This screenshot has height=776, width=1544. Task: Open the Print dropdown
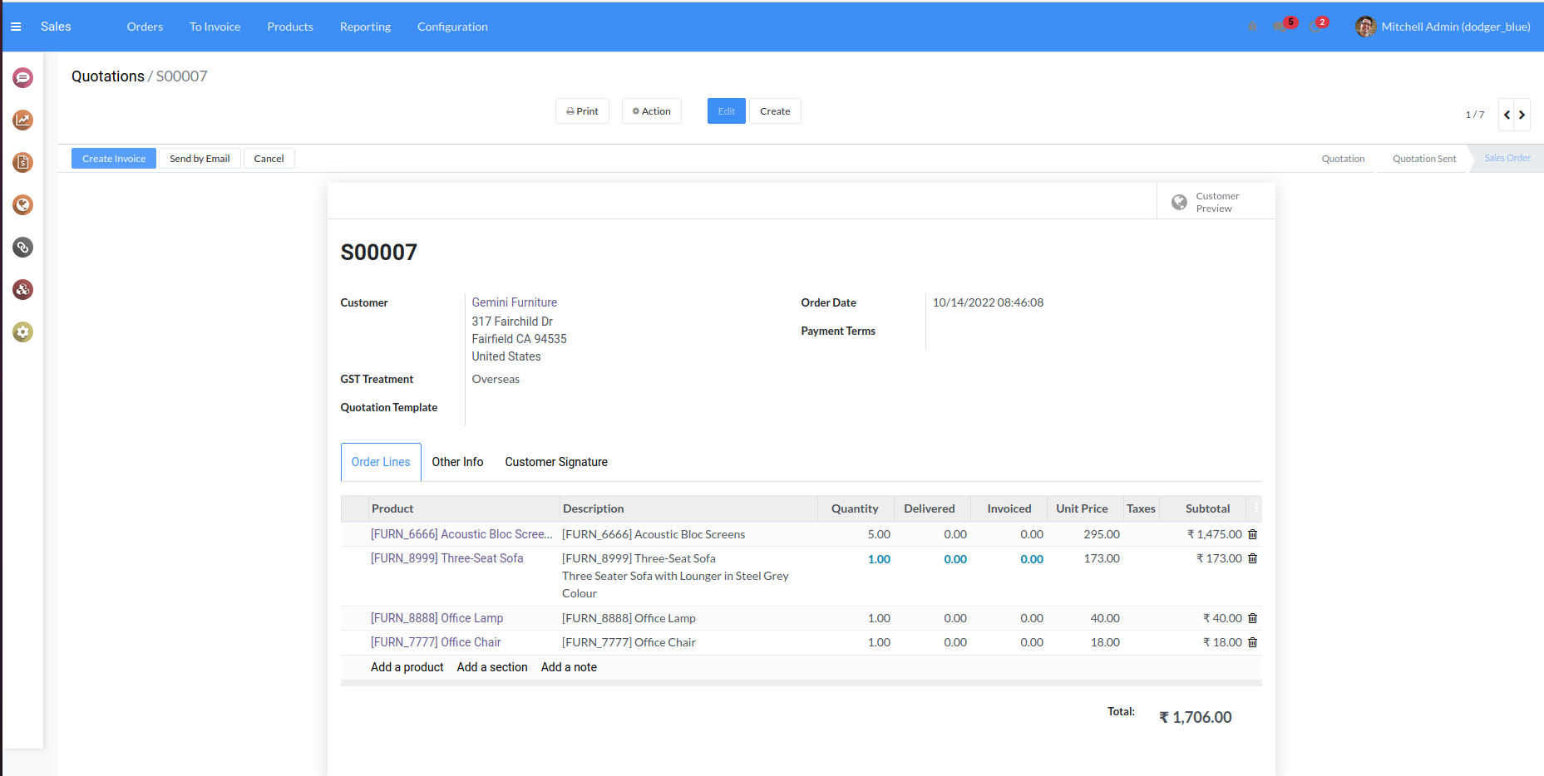(x=582, y=111)
